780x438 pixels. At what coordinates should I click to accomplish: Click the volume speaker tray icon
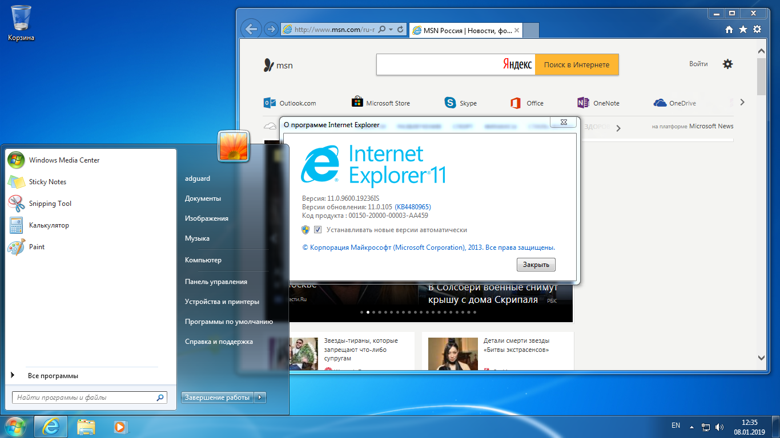pyautogui.click(x=719, y=427)
